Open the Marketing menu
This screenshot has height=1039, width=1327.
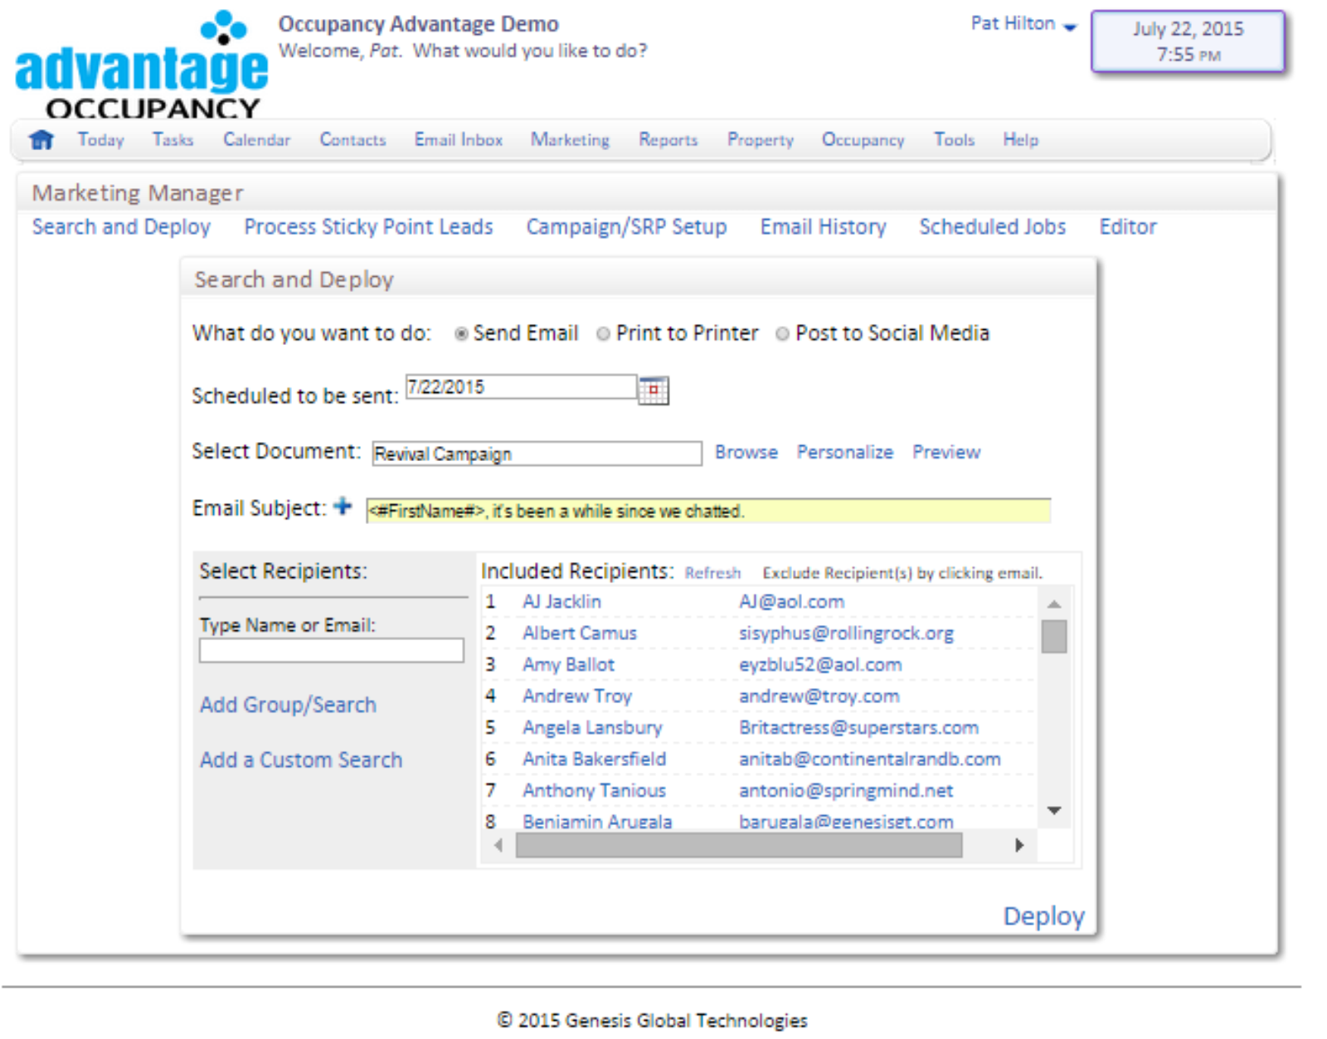pos(570,140)
